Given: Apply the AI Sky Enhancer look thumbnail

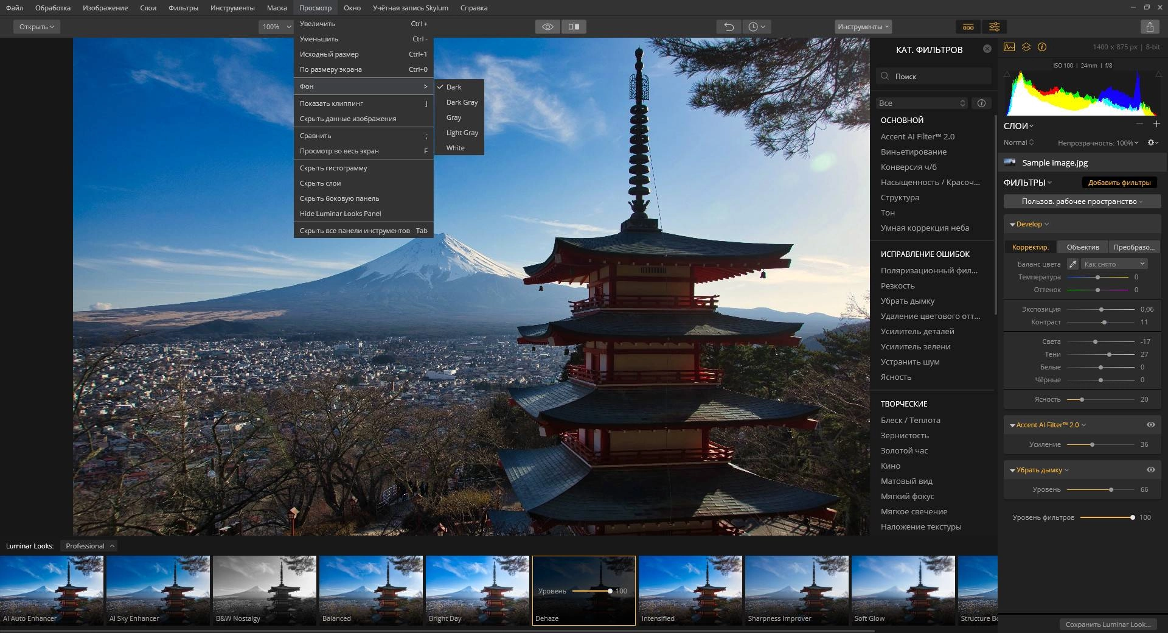Looking at the screenshot, I should click(158, 590).
